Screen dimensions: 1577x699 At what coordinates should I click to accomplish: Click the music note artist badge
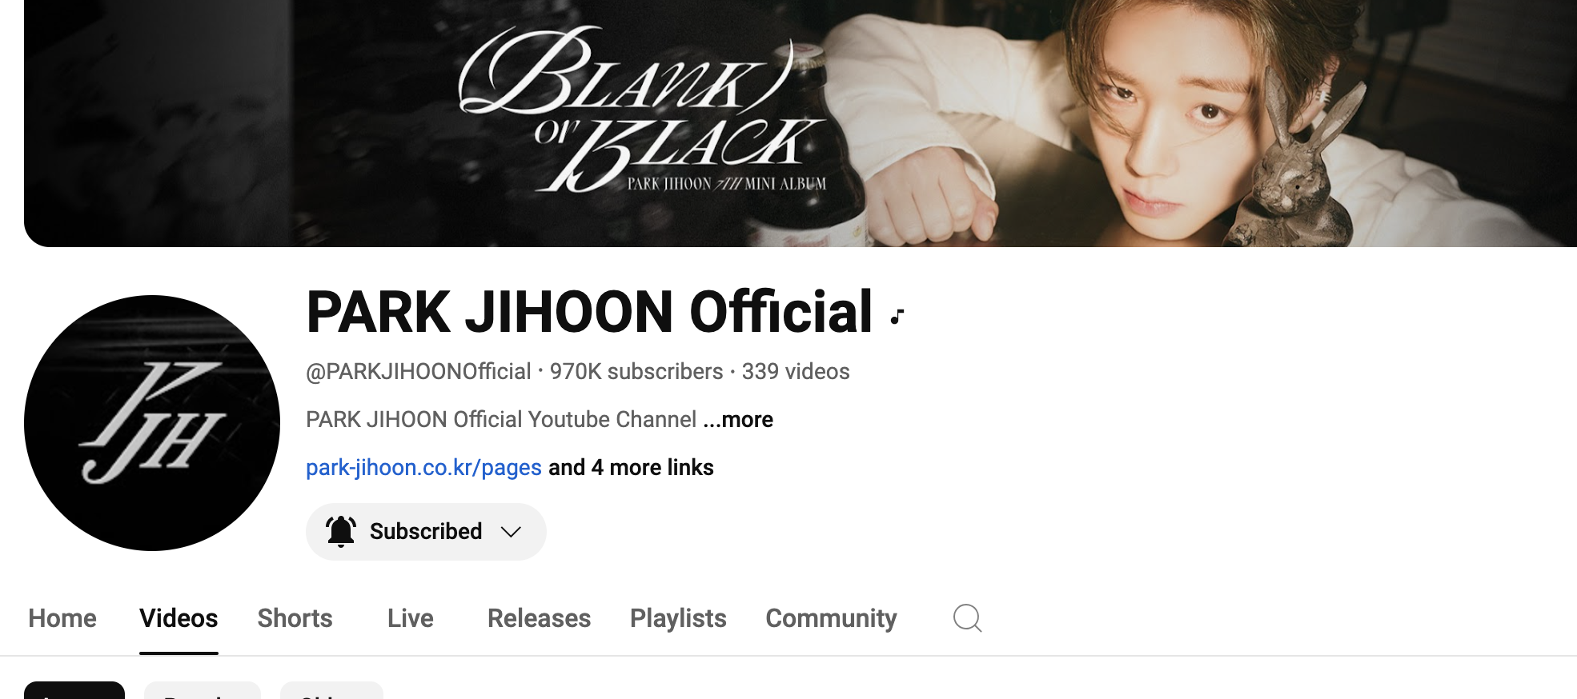pos(897,317)
